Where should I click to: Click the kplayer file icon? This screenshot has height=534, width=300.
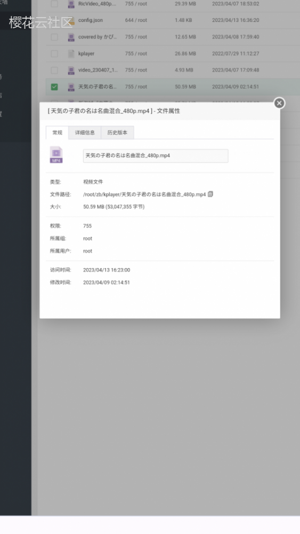(71, 53)
